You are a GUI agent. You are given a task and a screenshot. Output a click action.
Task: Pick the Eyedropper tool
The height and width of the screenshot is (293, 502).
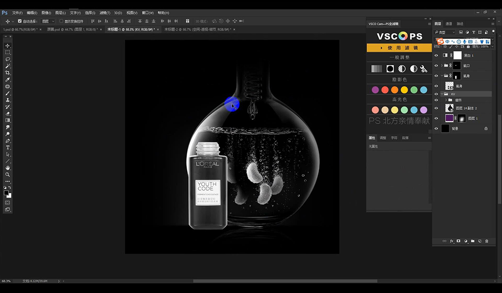(x=8, y=79)
